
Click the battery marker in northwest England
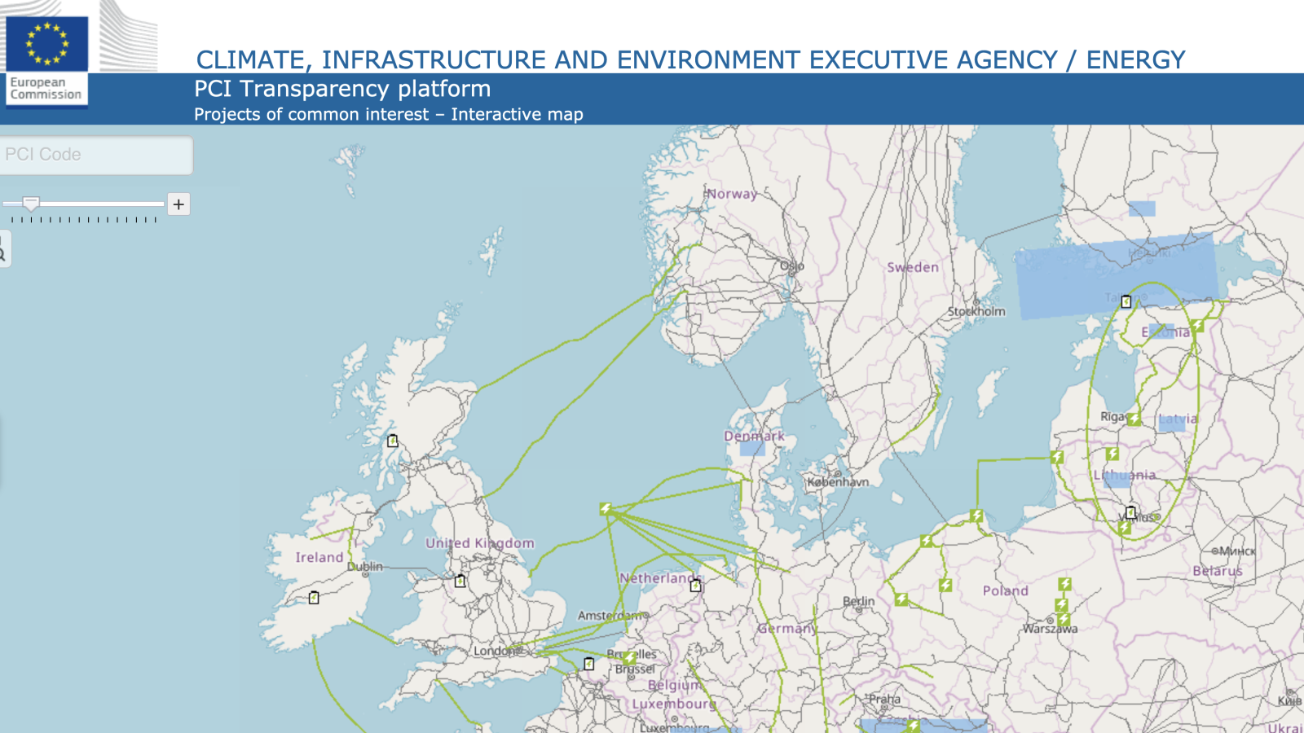tap(460, 581)
